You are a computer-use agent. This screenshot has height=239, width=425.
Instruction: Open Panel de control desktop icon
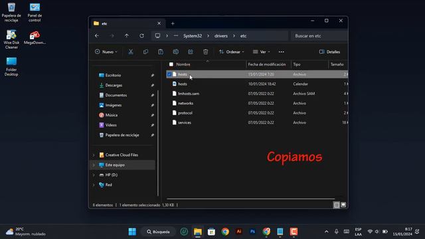[35, 12]
